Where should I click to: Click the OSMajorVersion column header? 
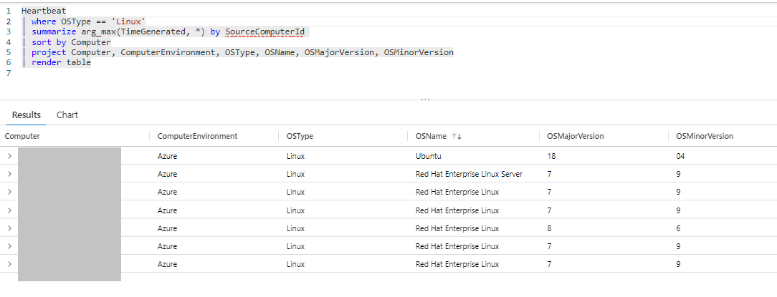(575, 136)
